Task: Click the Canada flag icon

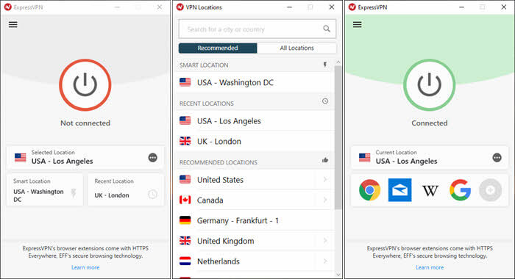Action: 185,200
